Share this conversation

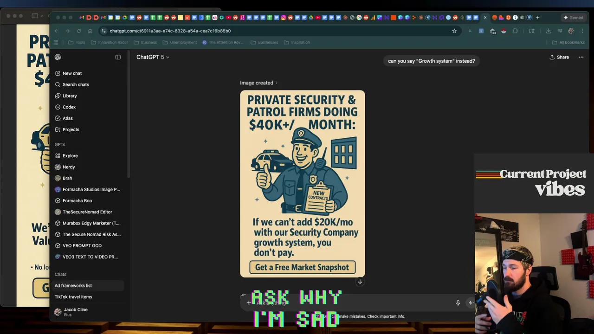pos(559,57)
